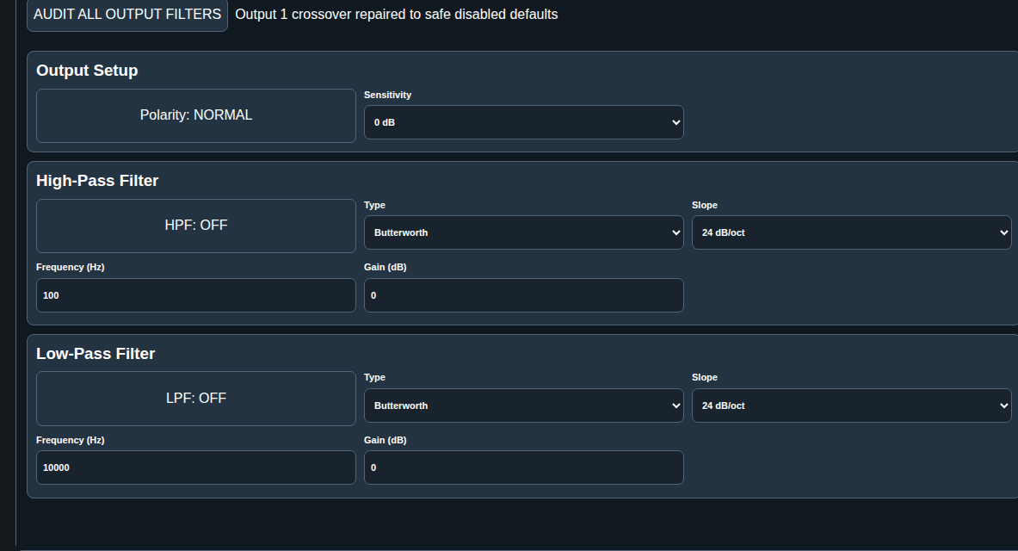The height and width of the screenshot is (551, 1018).
Task: Open the Low-Pass Filter Type dropdown
Action: click(524, 406)
